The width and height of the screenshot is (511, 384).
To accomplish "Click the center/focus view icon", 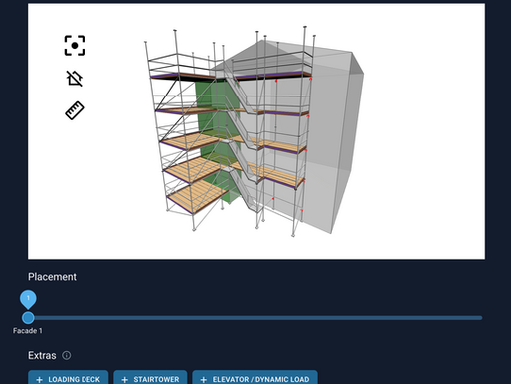I will (75, 45).
